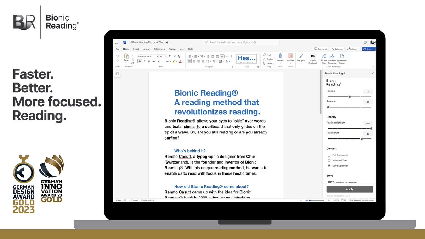
Task: Click the Redo arrow icon
Action: pos(118,61)
